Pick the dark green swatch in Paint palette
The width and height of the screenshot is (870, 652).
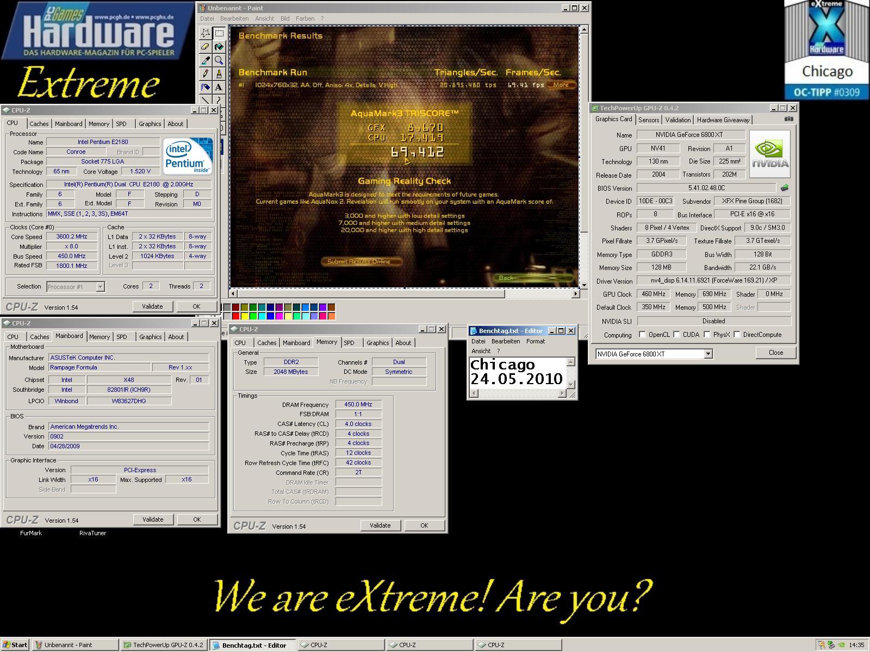[x=253, y=308]
